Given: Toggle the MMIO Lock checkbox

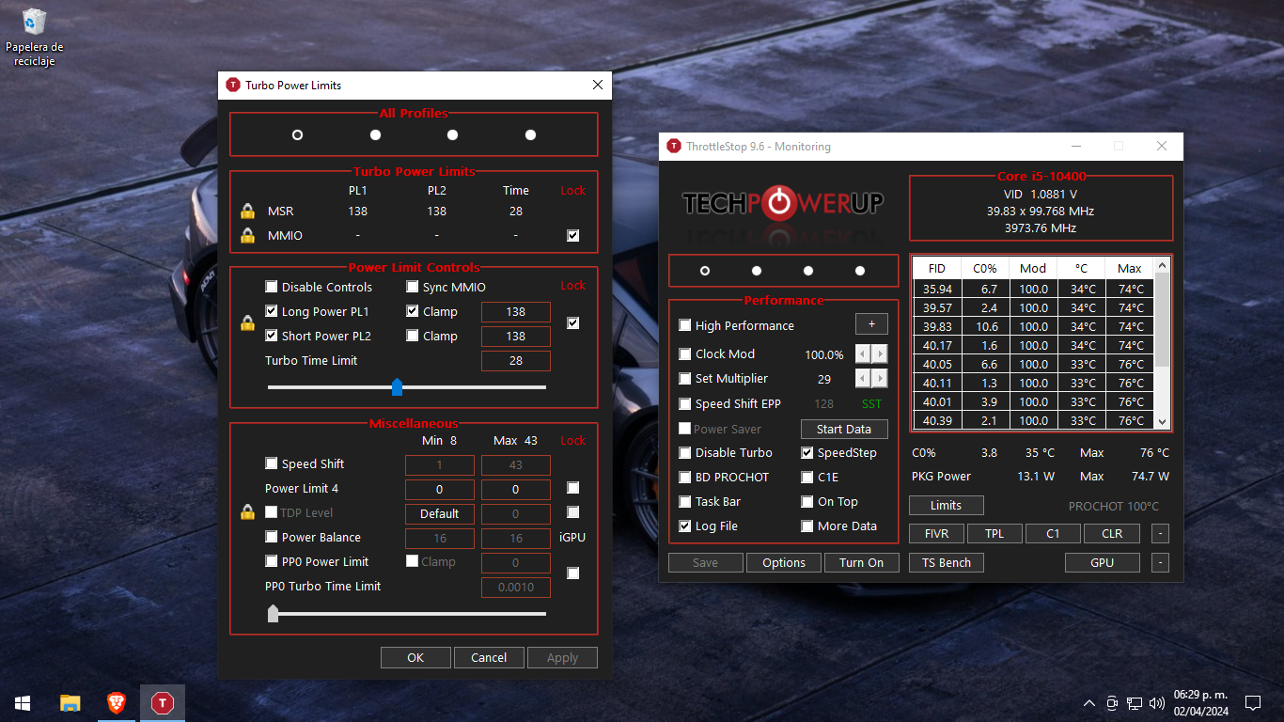Looking at the screenshot, I should tap(573, 236).
